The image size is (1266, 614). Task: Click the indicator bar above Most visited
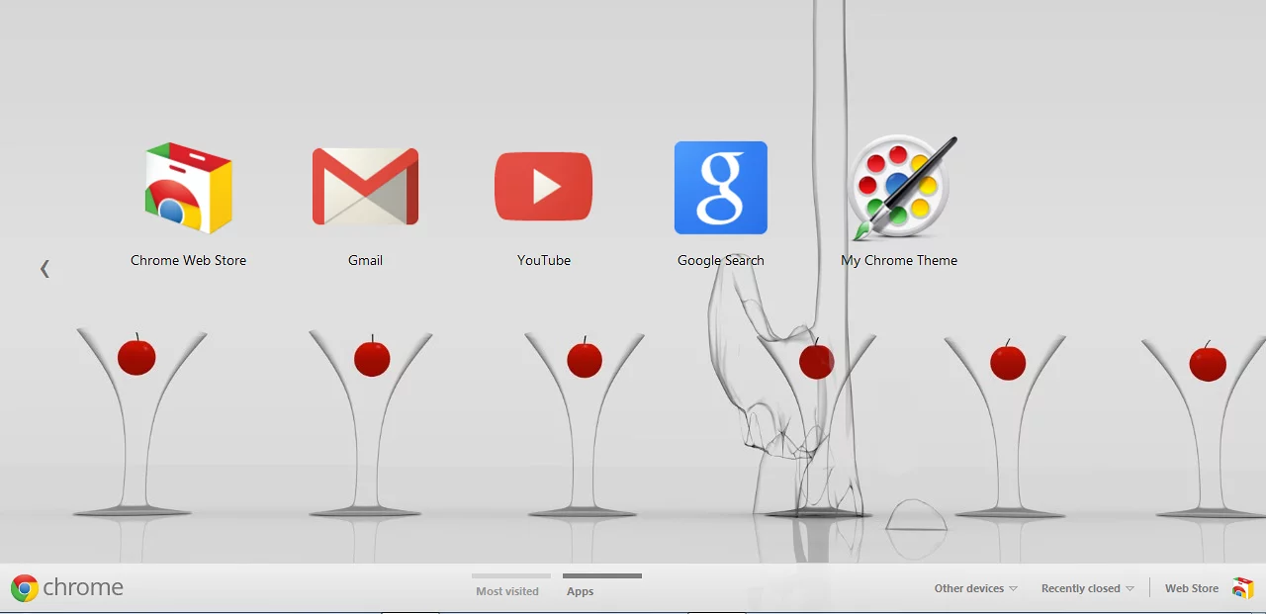(510, 575)
